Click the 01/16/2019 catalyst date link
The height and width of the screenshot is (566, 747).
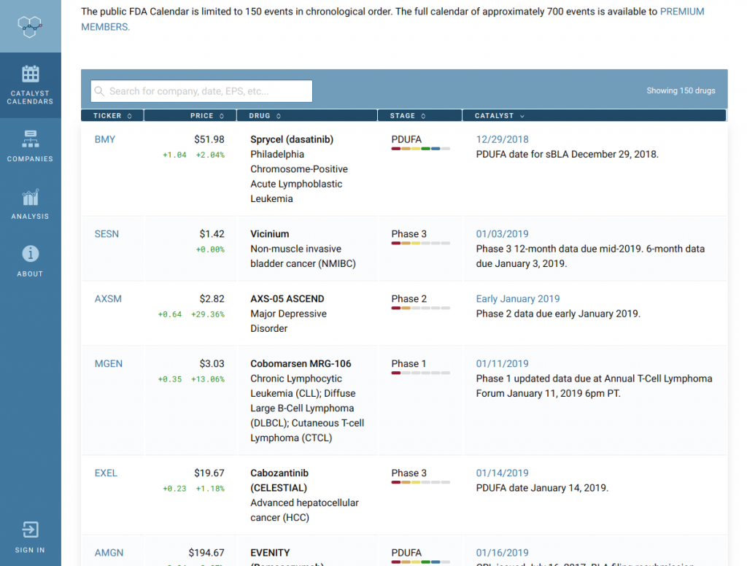point(502,553)
